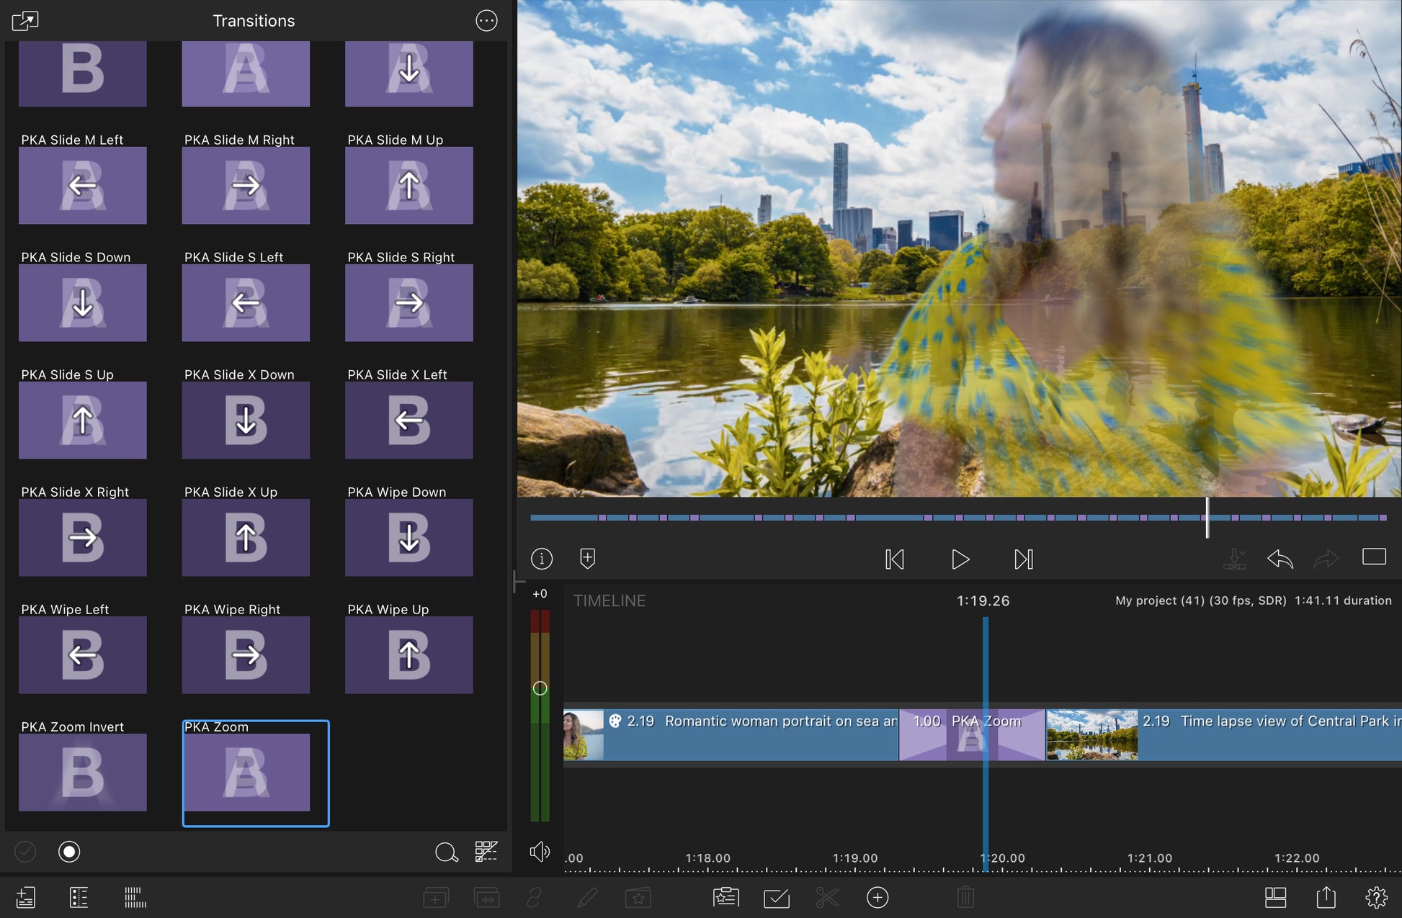
Task: Open the clip info panel
Action: [x=542, y=559]
